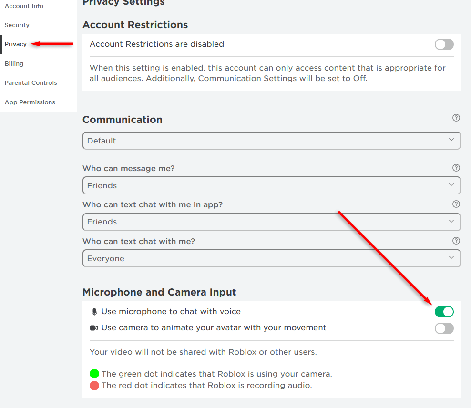
Task: Click help icon beside 'Who can message me?'
Action: pyautogui.click(x=456, y=168)
